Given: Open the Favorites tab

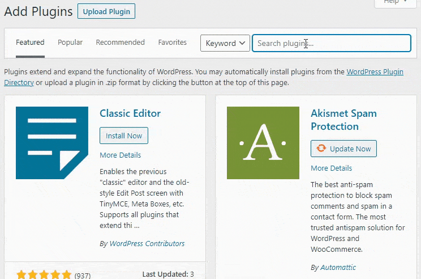Looking at the screenshot, I should pos(173,43).
